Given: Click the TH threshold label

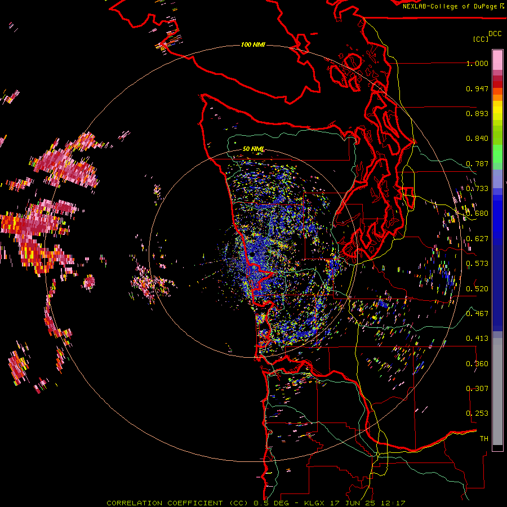Looking at the screenshot, I should pos(484,439).
